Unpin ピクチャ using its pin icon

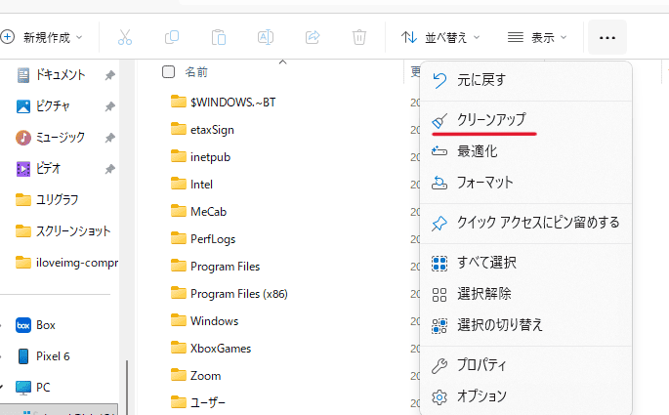tap(110, 106)
